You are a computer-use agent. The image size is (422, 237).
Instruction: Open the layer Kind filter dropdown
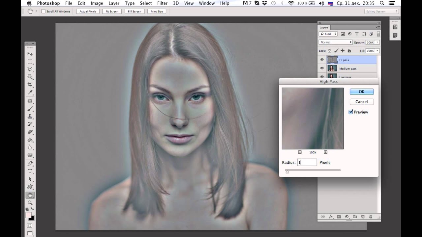click(328, 34)
